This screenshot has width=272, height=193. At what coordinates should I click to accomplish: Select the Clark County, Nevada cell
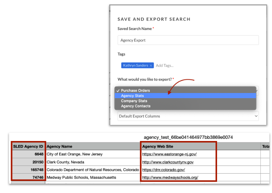[x=93, y=162]
